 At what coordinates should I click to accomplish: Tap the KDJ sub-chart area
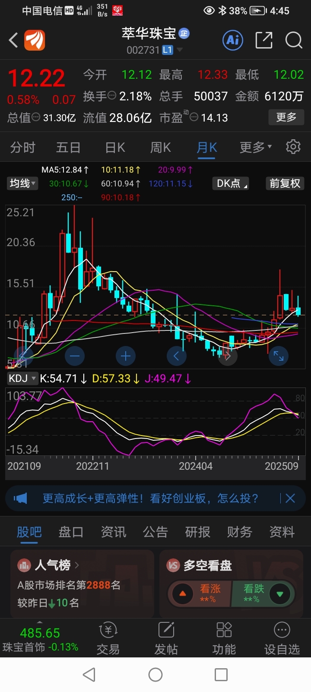point(155,422)
